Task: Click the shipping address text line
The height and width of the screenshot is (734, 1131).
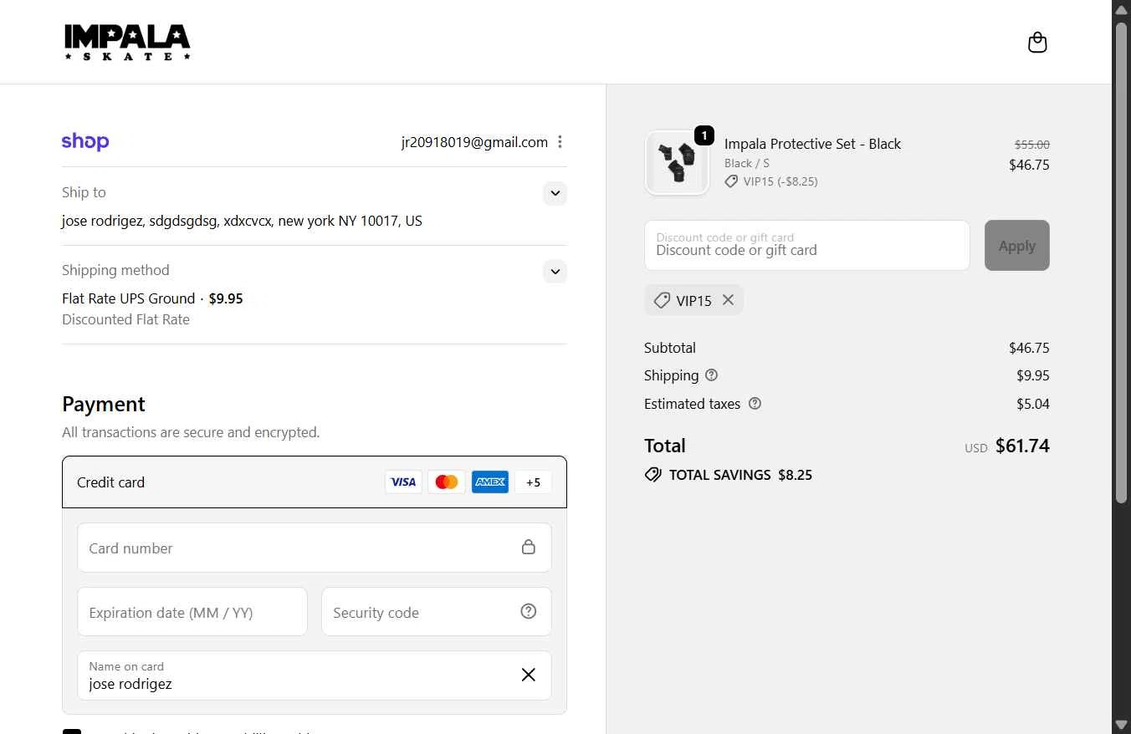Action: (242, 222)
